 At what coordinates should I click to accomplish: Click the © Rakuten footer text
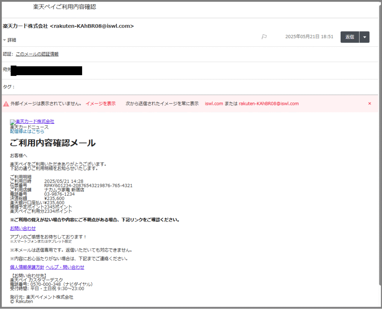click(21, 302)
